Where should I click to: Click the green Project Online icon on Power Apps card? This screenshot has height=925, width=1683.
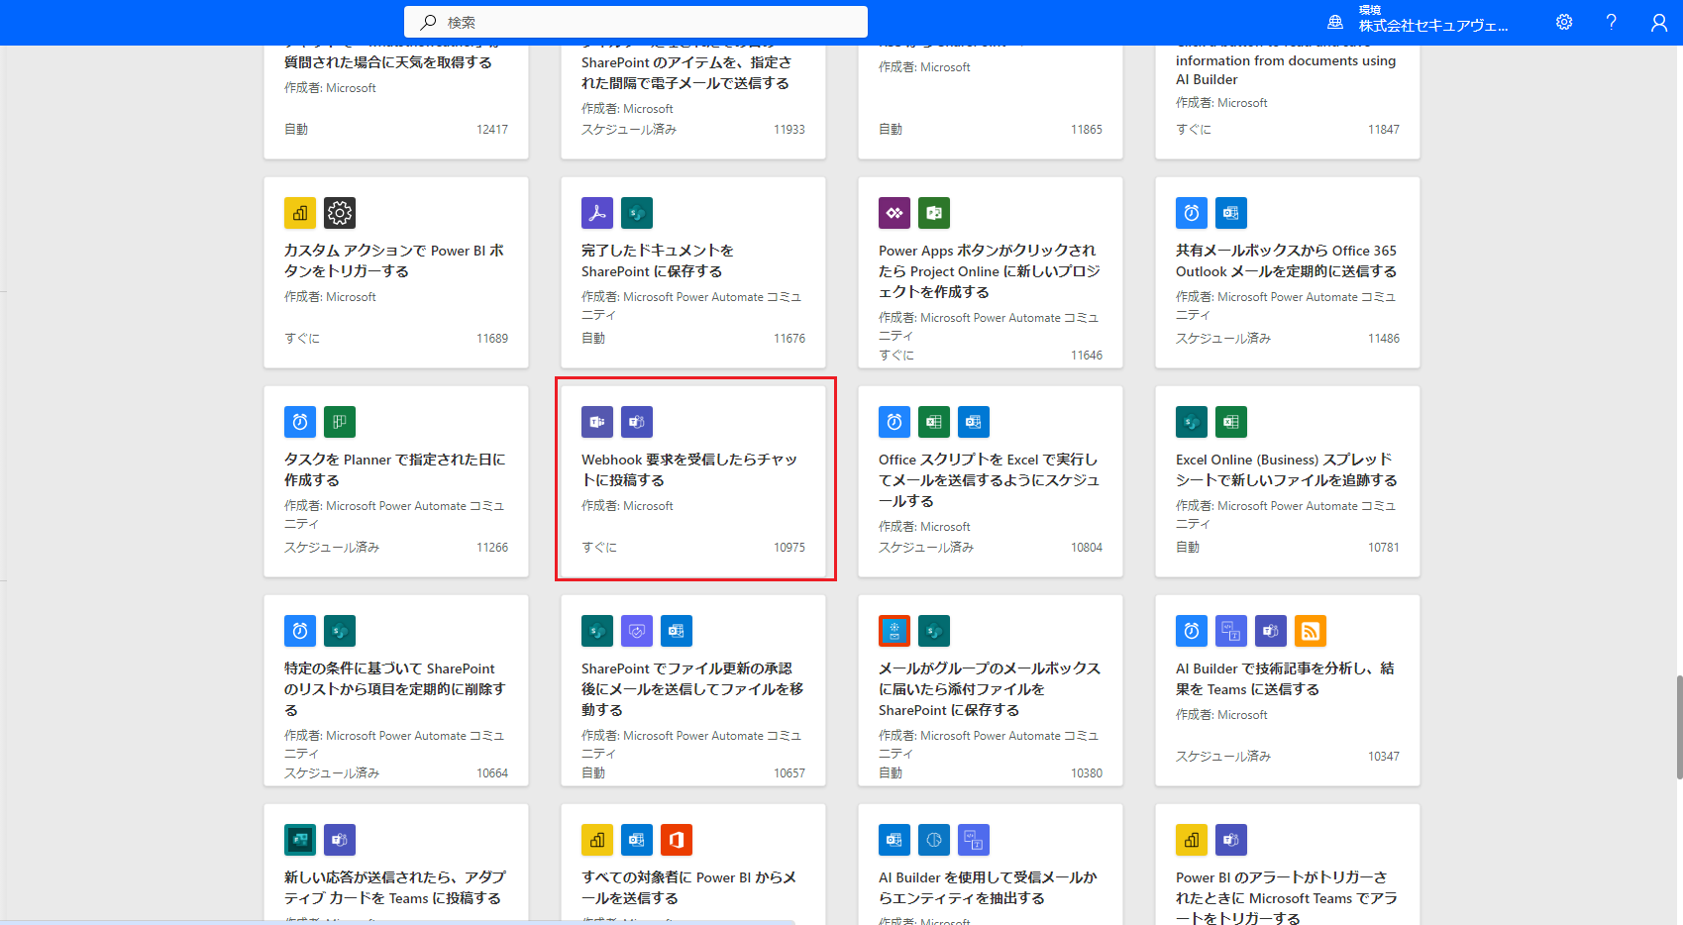click(934, 213)
